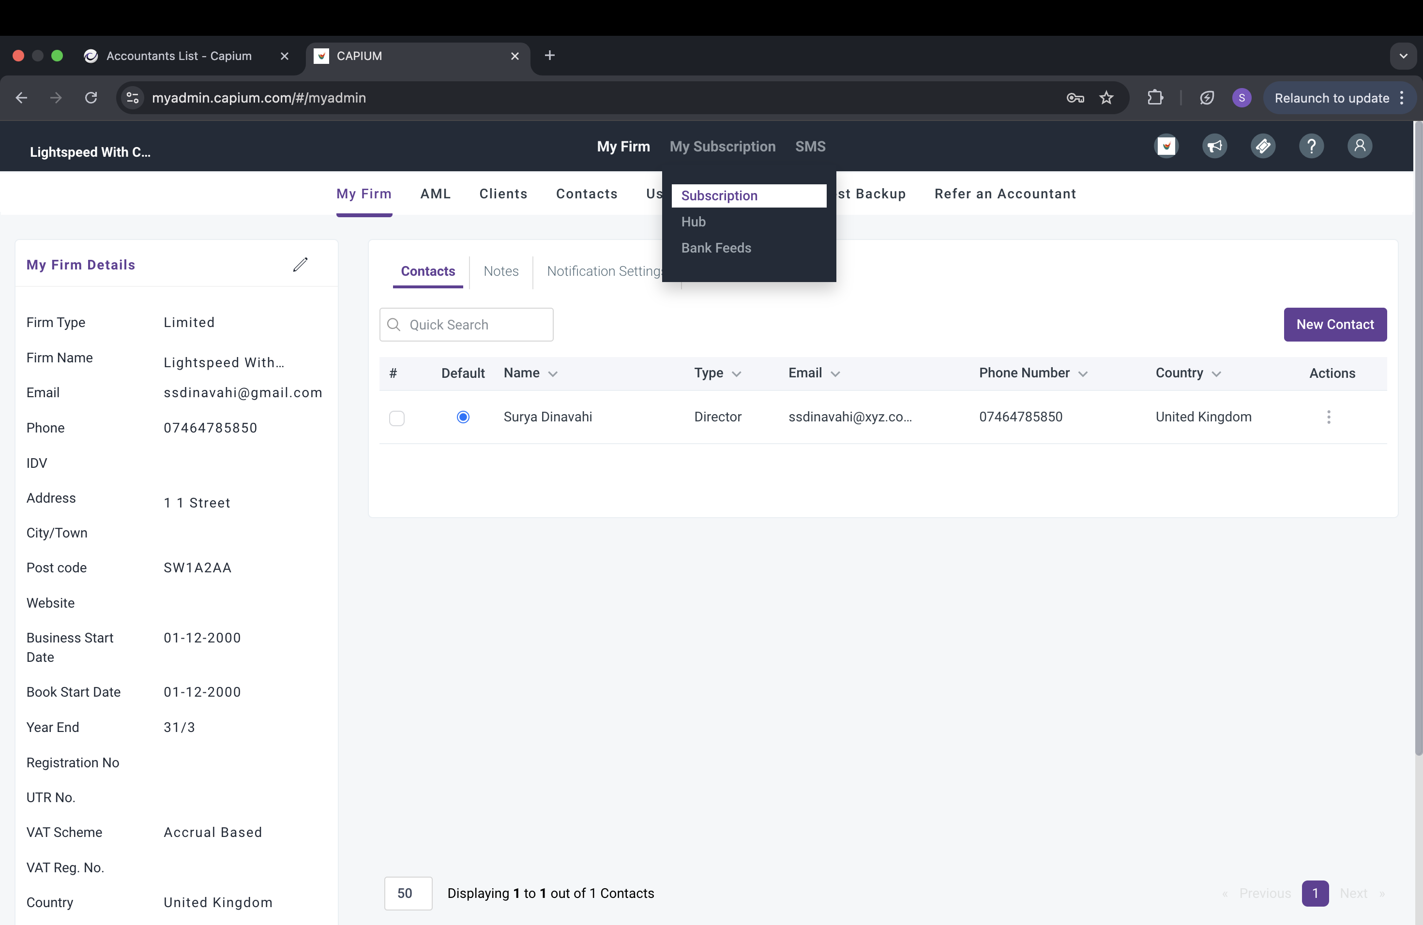Viewport: 1423px width, 925px height.
Task: Choose Bank Feeds in the dropdown menu
Action: point(716,248)
